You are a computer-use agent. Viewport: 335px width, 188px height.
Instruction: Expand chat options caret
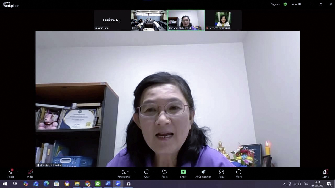[x=154, y=172]
